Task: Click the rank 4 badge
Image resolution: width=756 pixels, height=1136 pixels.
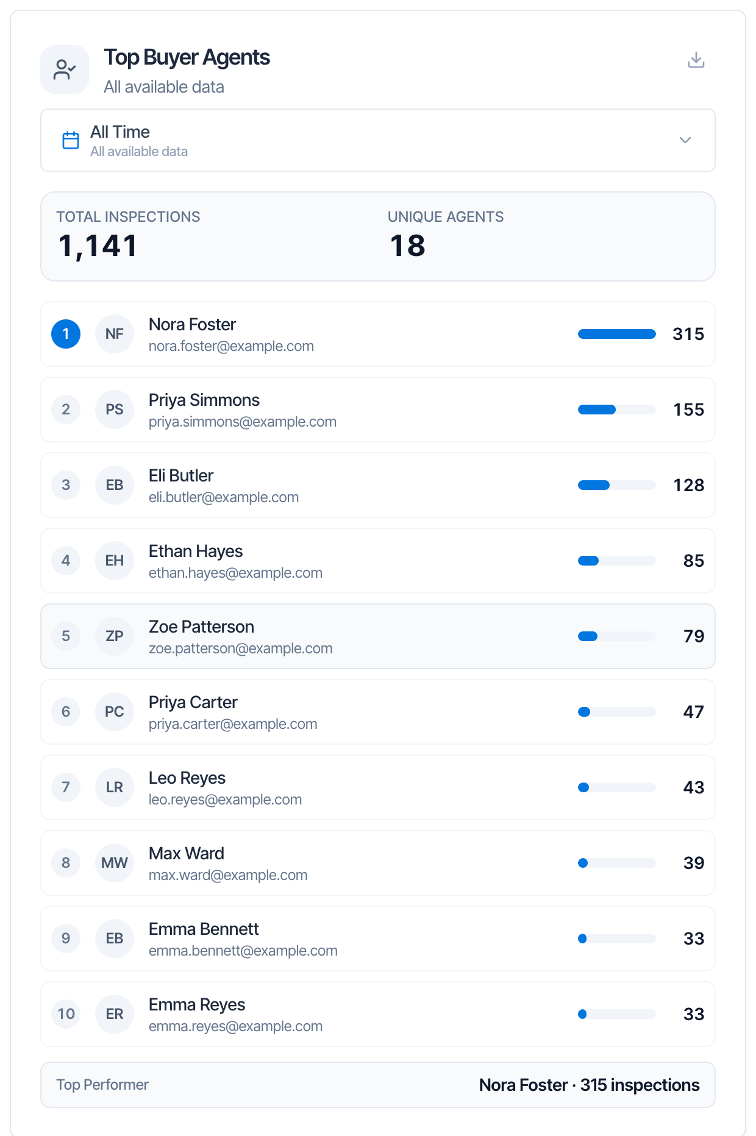Action: point(66,561)
